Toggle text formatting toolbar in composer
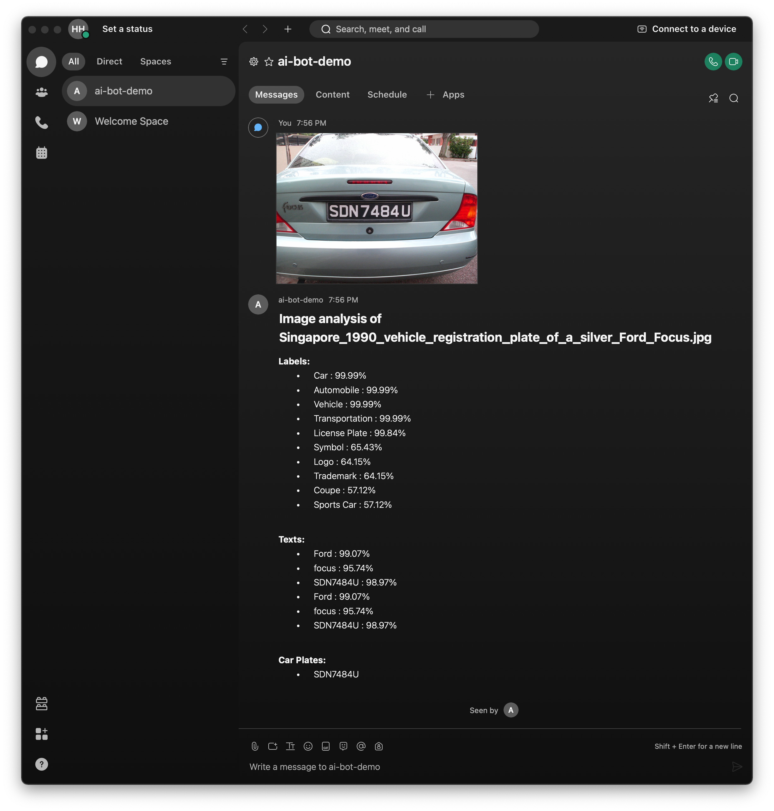This screenshot has height=811, width=774. [290, 746]
